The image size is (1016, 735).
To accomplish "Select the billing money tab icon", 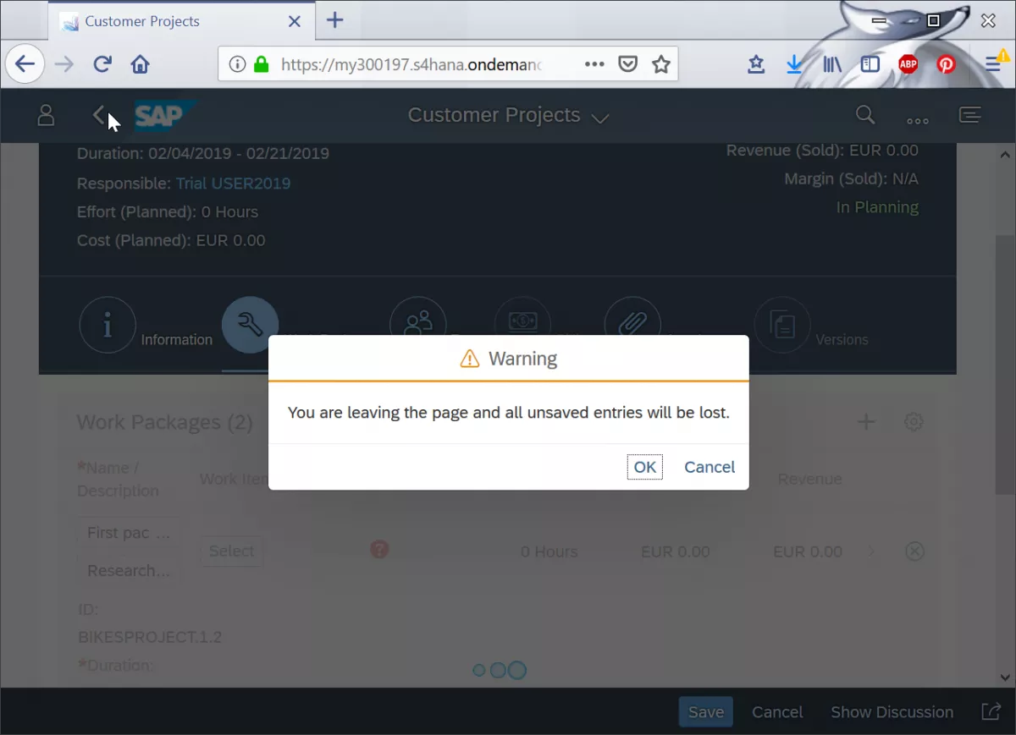I will [x=522, y=325].
